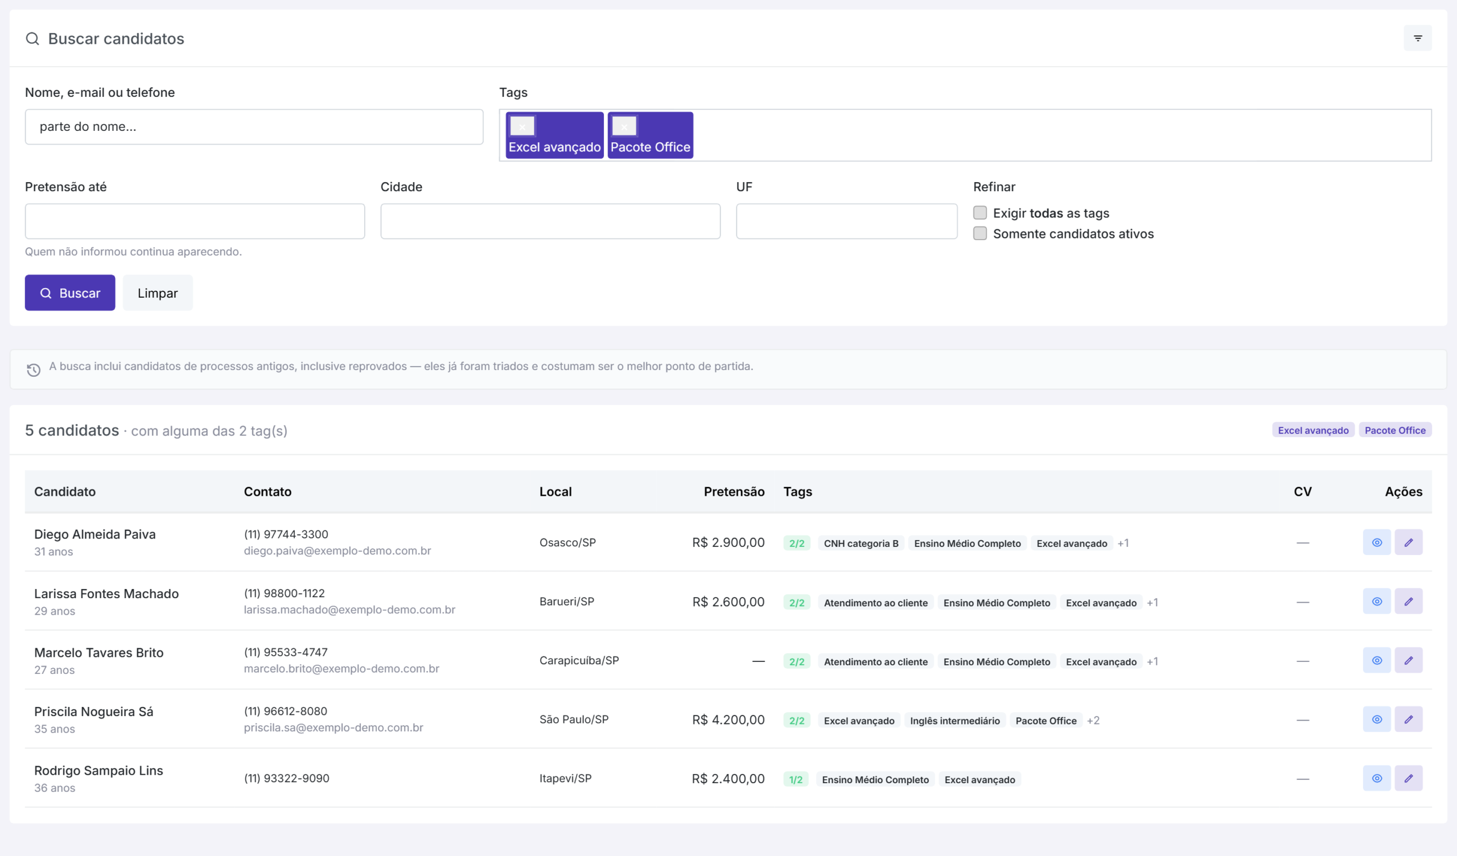The height and width of the screenshot is (856, 1457).
Task: Click email diego.paiva@exemplo-demo.com.br
Action: tap(338, 550)
